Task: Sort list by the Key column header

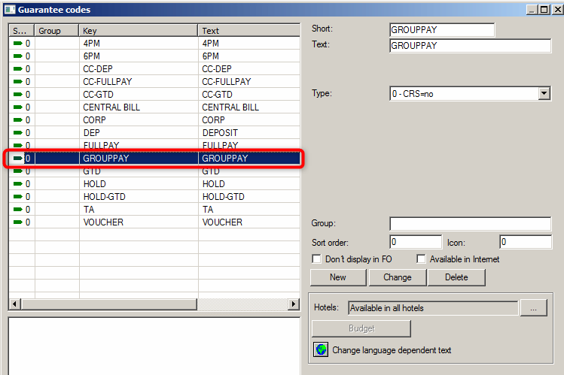Action: click(x=139, y=31)
